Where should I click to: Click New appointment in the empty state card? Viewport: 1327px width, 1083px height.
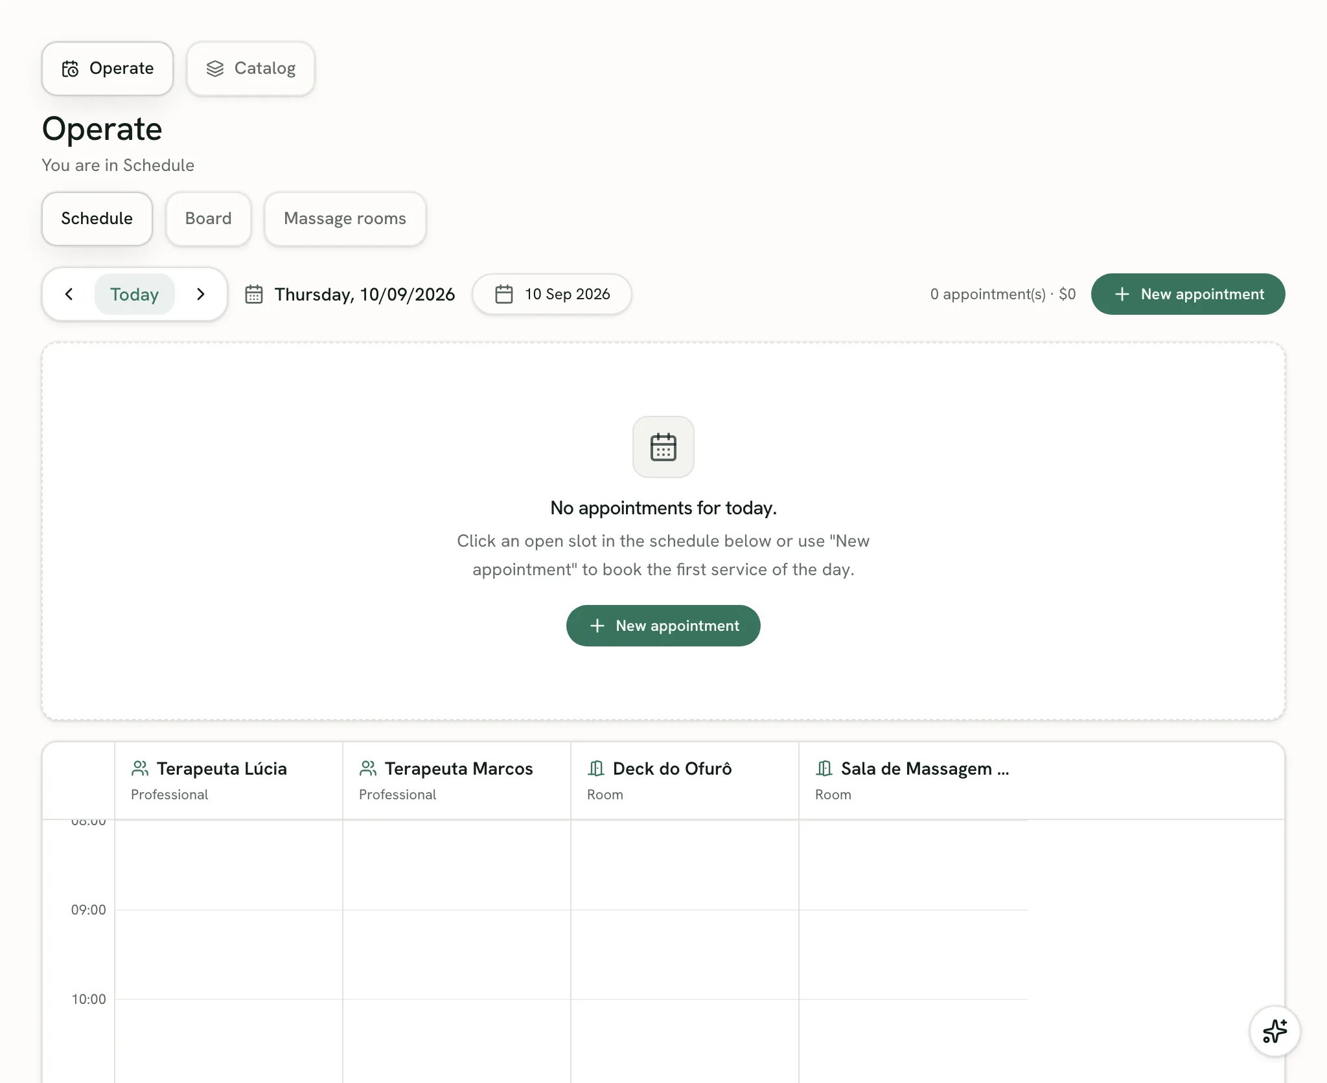pos(663,626)
